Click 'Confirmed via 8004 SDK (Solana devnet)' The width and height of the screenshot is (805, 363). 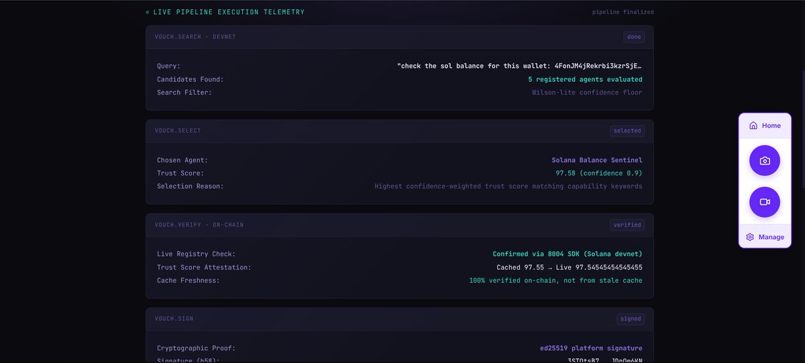tap(568, 255)
